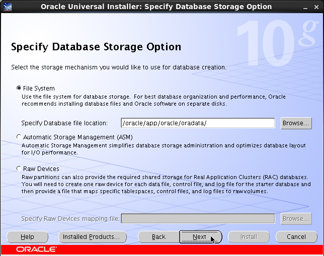Go Back to previous installer step
The width and height of the screenshot is (324, 256).
pos(158,237)
